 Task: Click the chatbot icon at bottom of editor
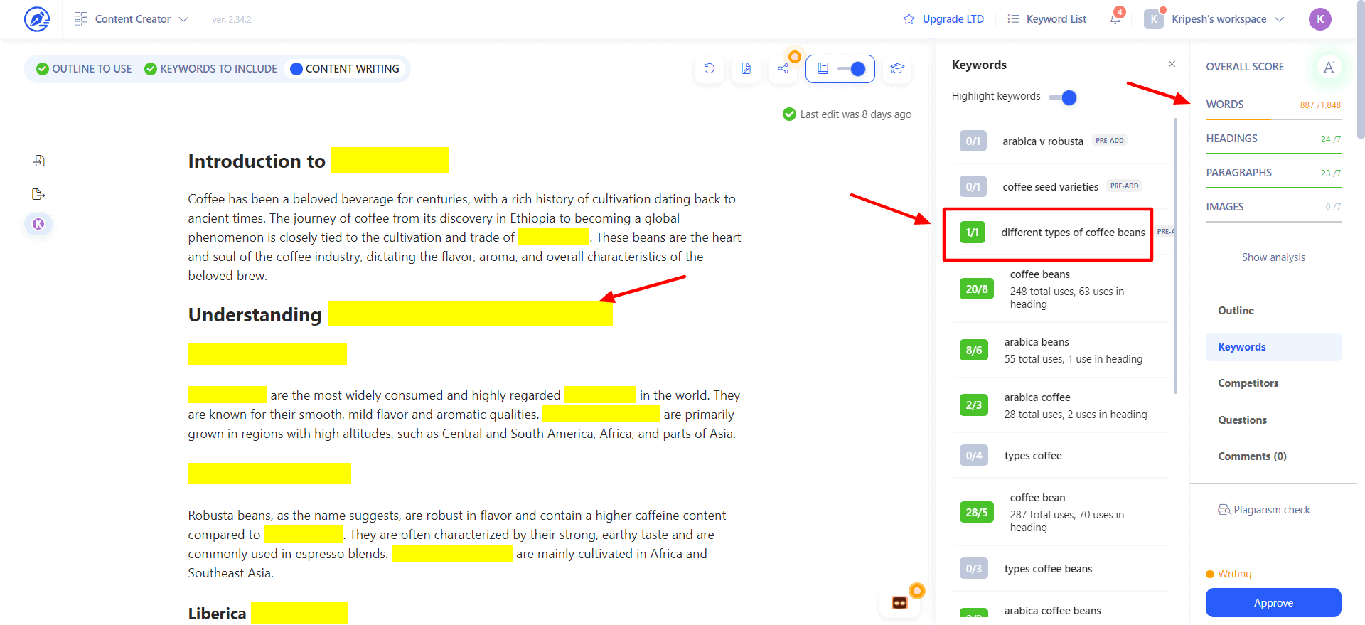click(x=899, y=603)
